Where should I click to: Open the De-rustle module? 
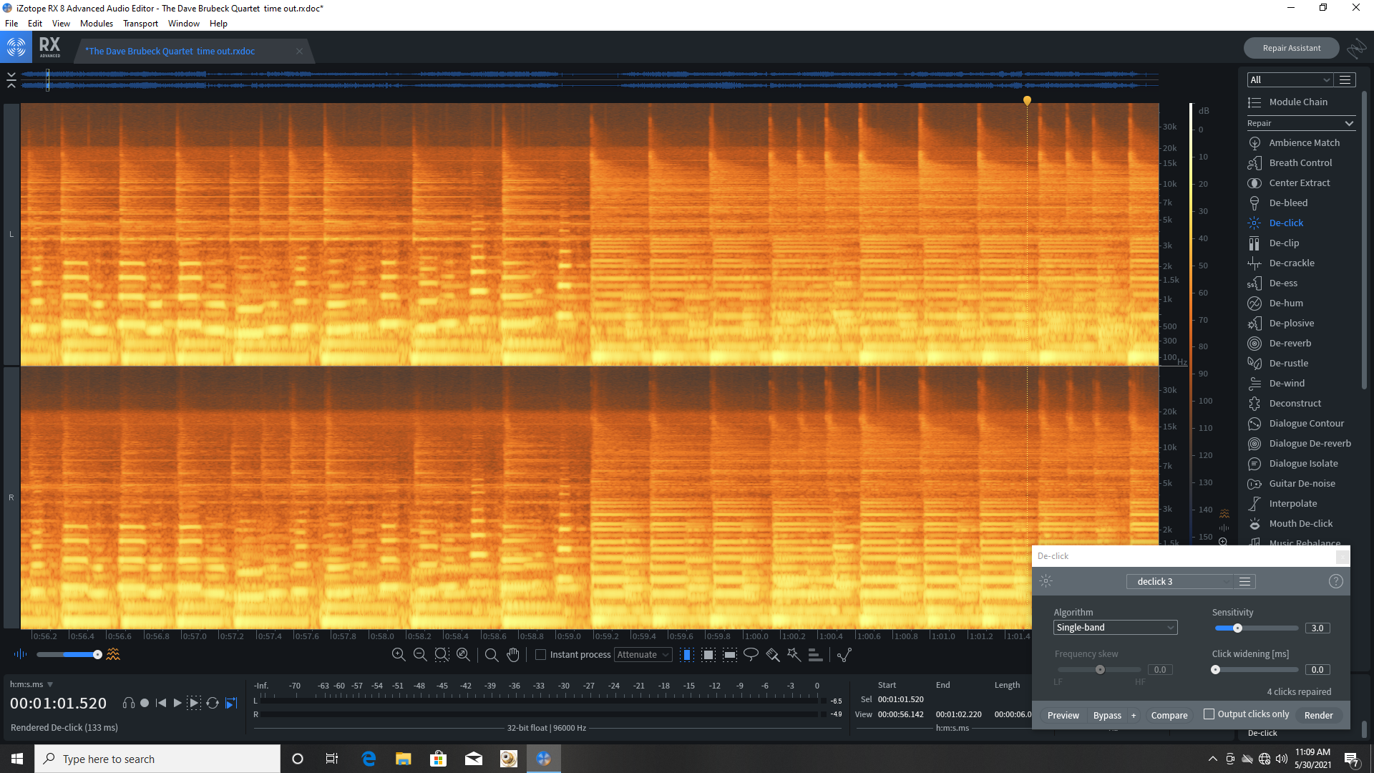point(1278,363)
